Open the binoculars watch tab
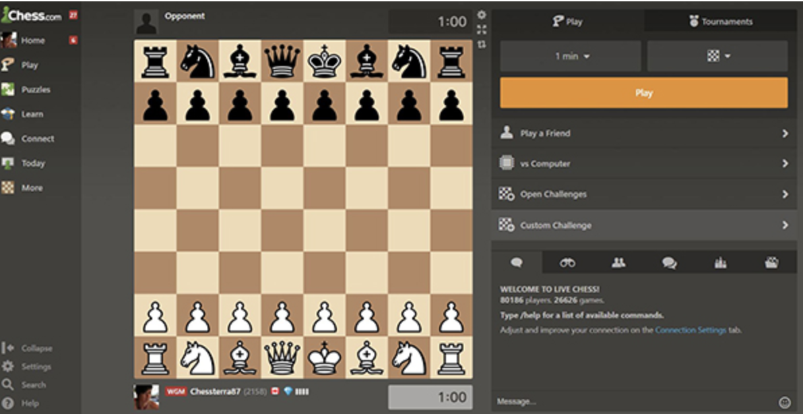The height and width of the screenshot is (414, 803). click(x=567, y=264)
